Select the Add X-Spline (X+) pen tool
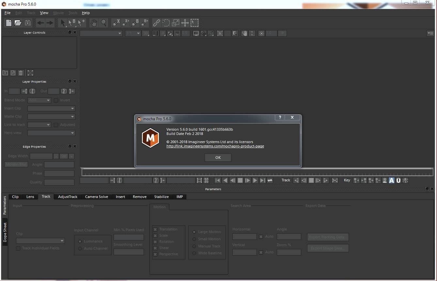 (x=126, y=23)
